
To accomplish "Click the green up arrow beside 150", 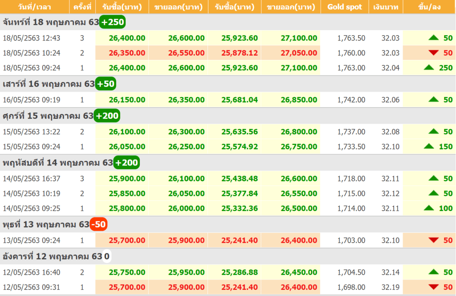I will [429, 146].
